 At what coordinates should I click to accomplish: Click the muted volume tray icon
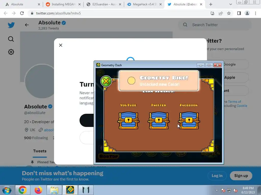(x=235, y=190)
